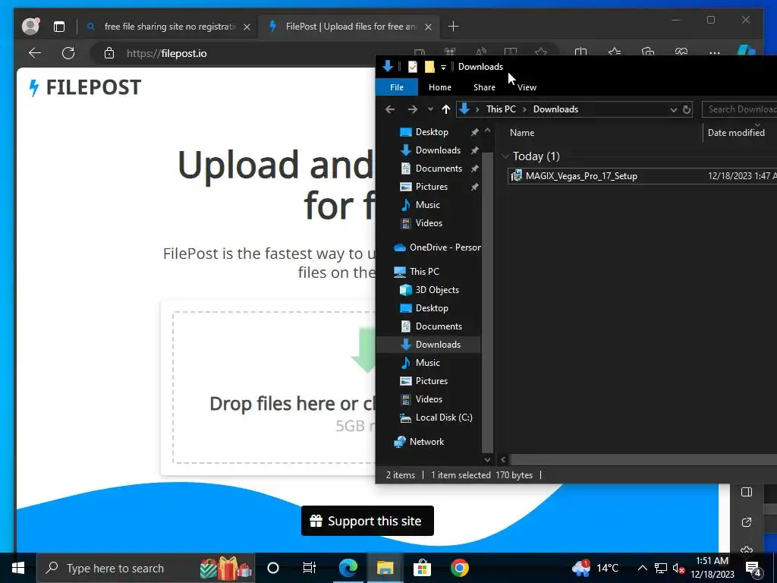
Task: Sort by Date modified column header
Action: tap(736, 132)
